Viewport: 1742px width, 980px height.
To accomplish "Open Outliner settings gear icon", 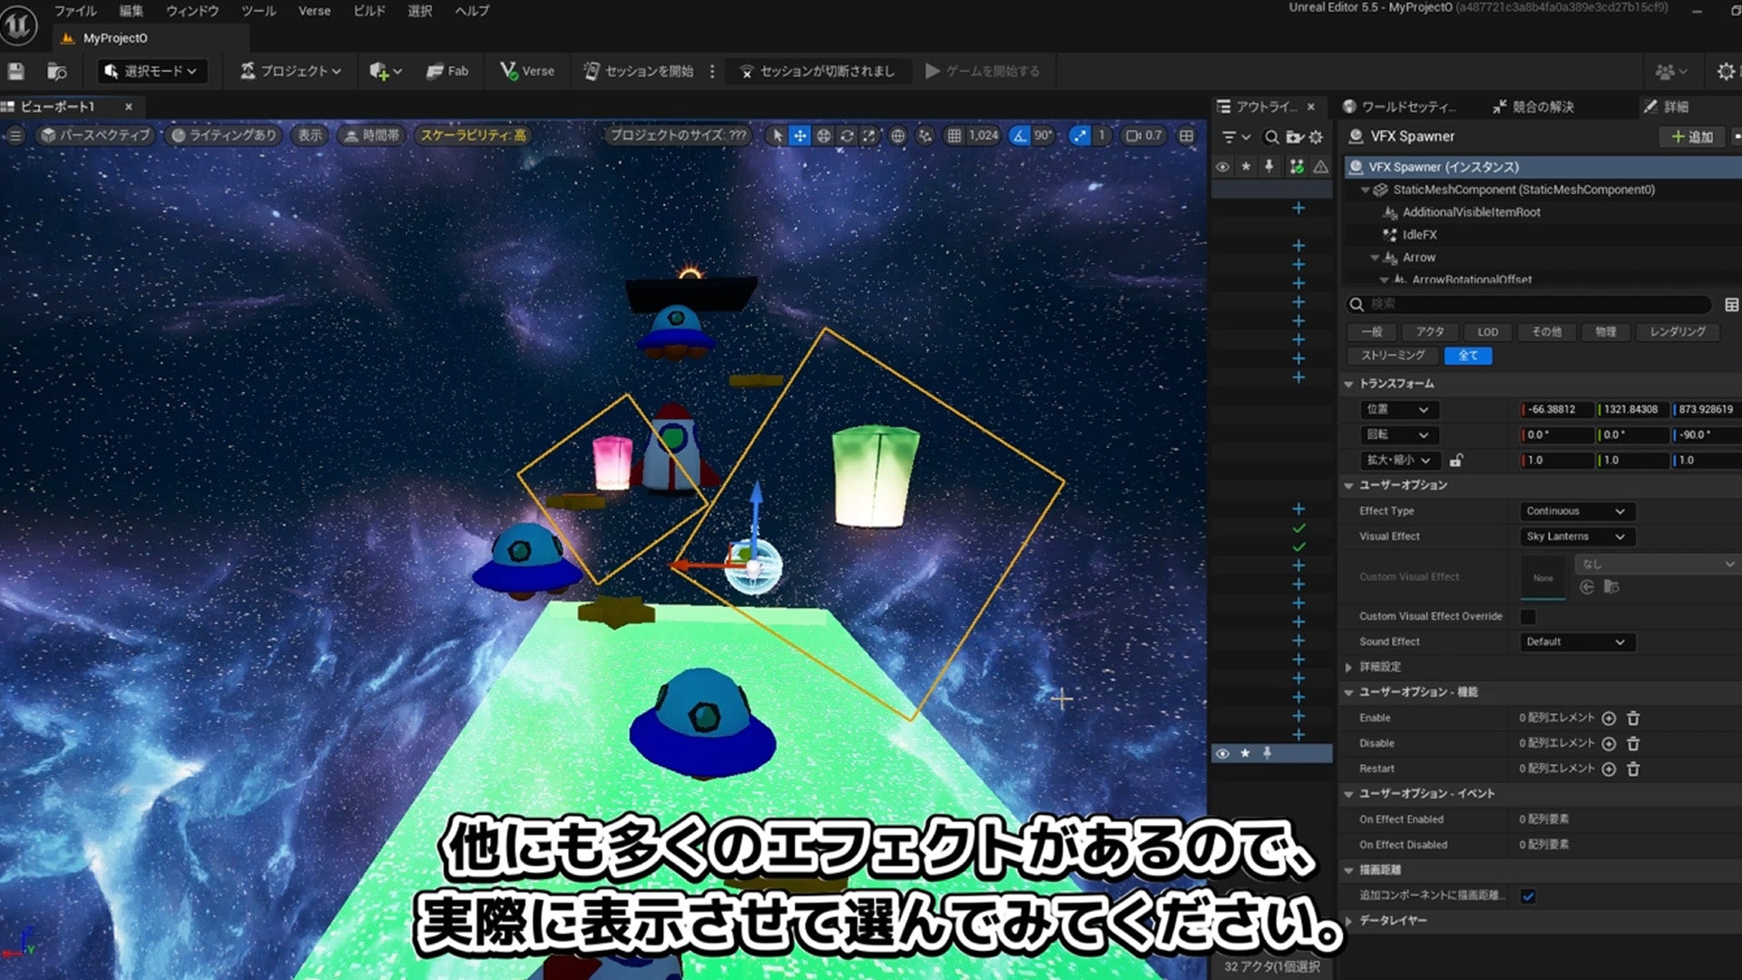I will [1316, 137].
